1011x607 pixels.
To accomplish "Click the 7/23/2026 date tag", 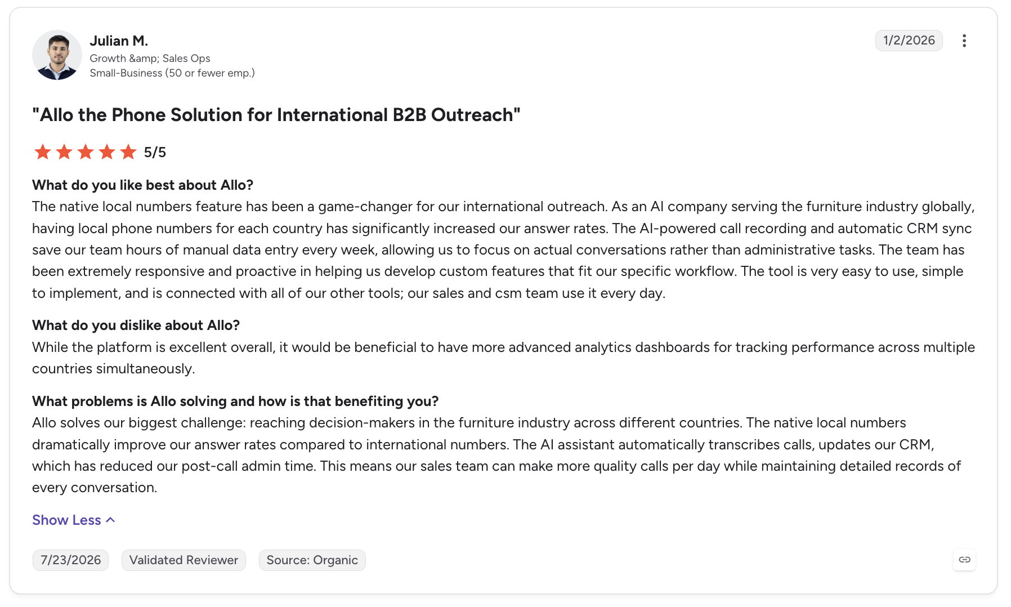I will [x=70, y=560].
